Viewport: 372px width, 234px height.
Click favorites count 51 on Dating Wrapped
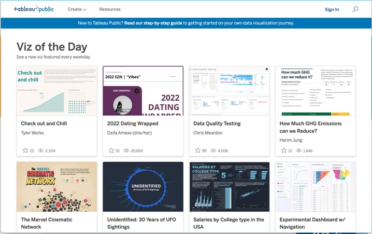coord(118,151)
